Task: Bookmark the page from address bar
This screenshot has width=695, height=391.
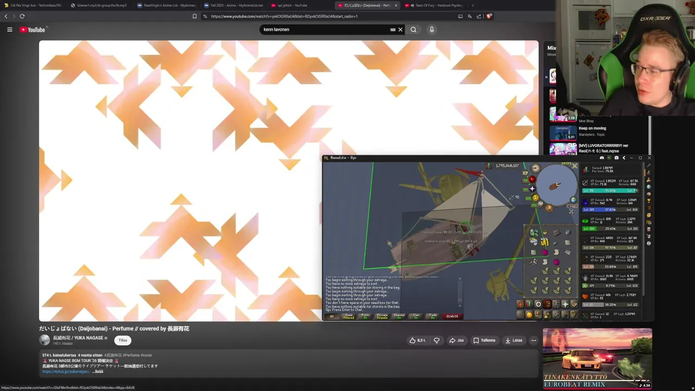Action: click(194, 16)
